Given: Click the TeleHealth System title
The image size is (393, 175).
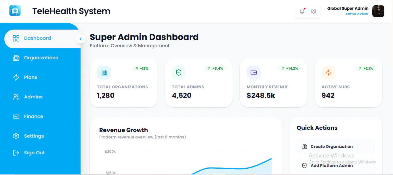Looking at the screenshot, I should tap(71, 11).
